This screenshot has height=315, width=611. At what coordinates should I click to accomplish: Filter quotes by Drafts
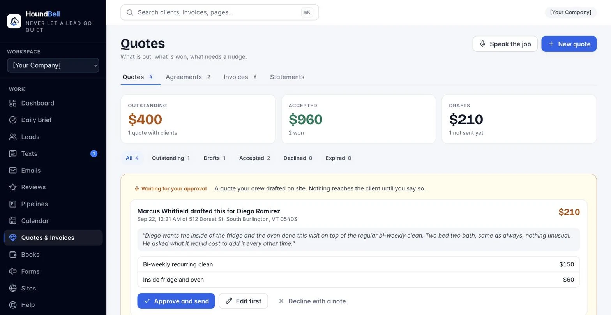coord(214,158)
